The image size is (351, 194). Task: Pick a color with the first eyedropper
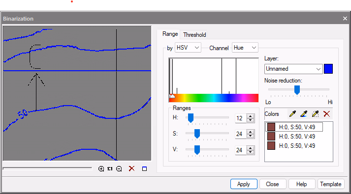click(292, 114)
